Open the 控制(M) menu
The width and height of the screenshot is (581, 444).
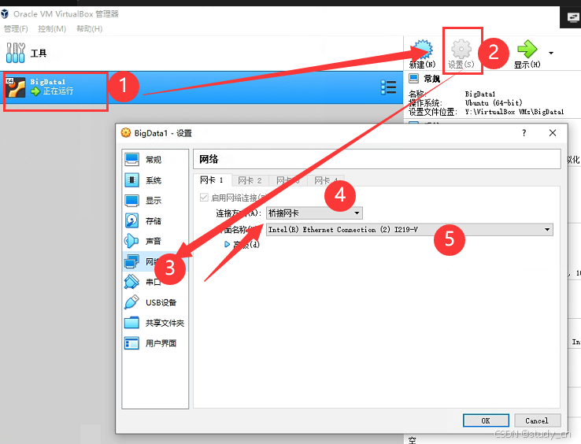pyautogui.click(x=52, y=29)
